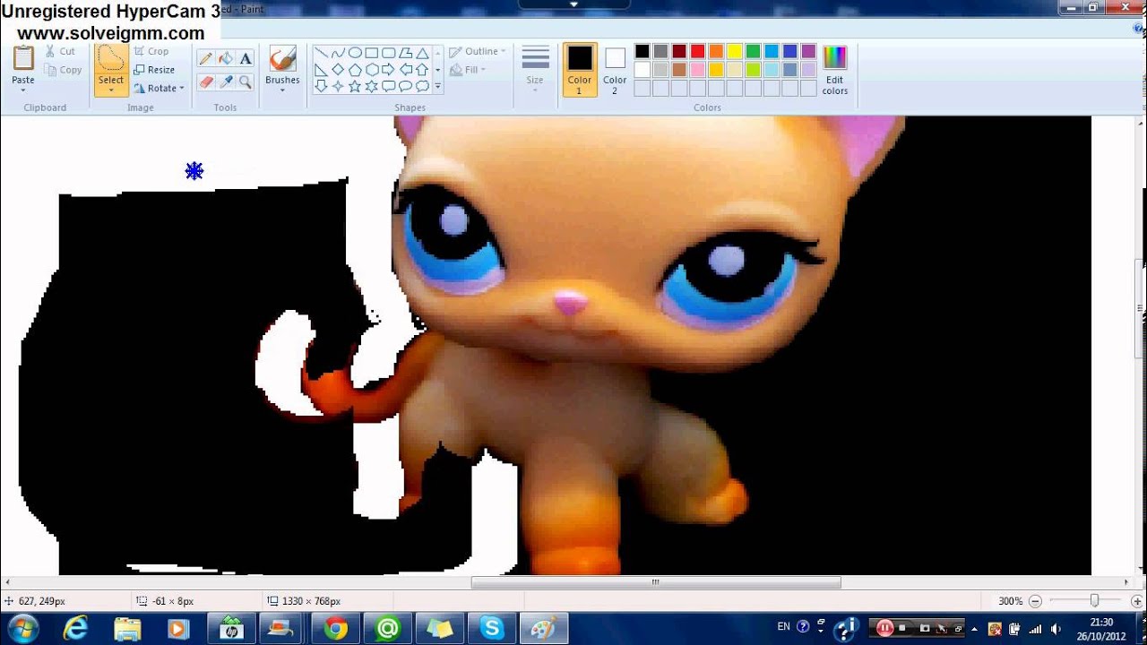1147x645 pixels.
Task: Open Windows Start menu orb
Action: point(22,628)
